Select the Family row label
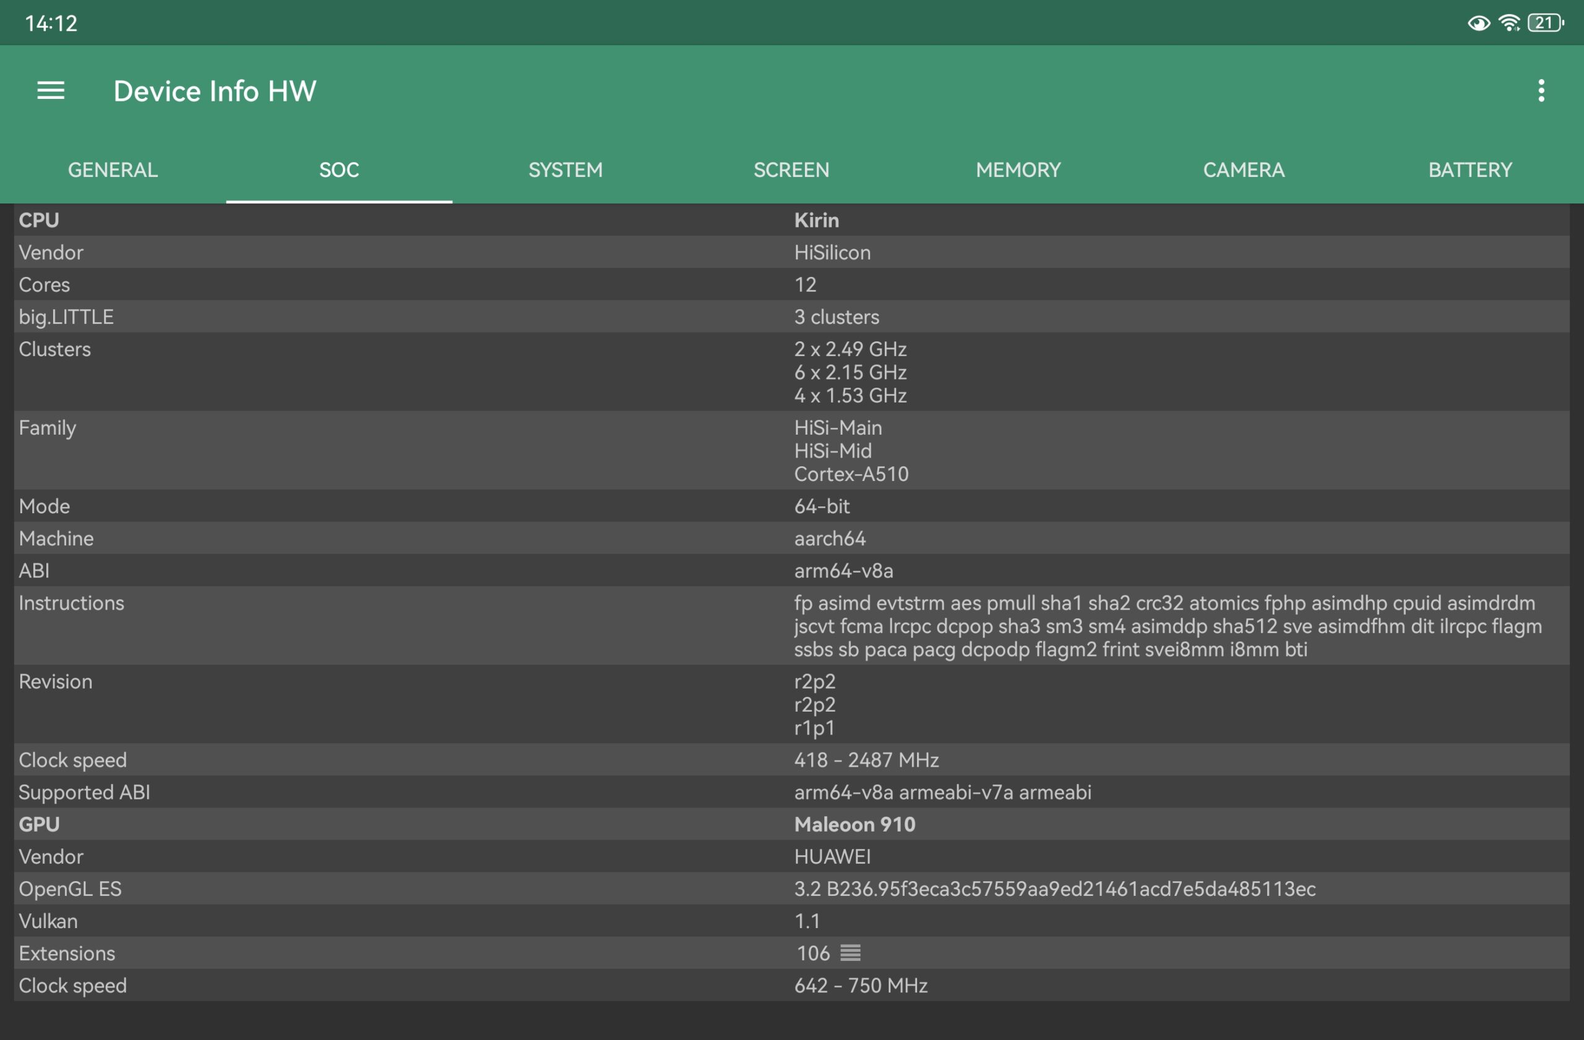 pyautogui.click(x=47, y=428)
